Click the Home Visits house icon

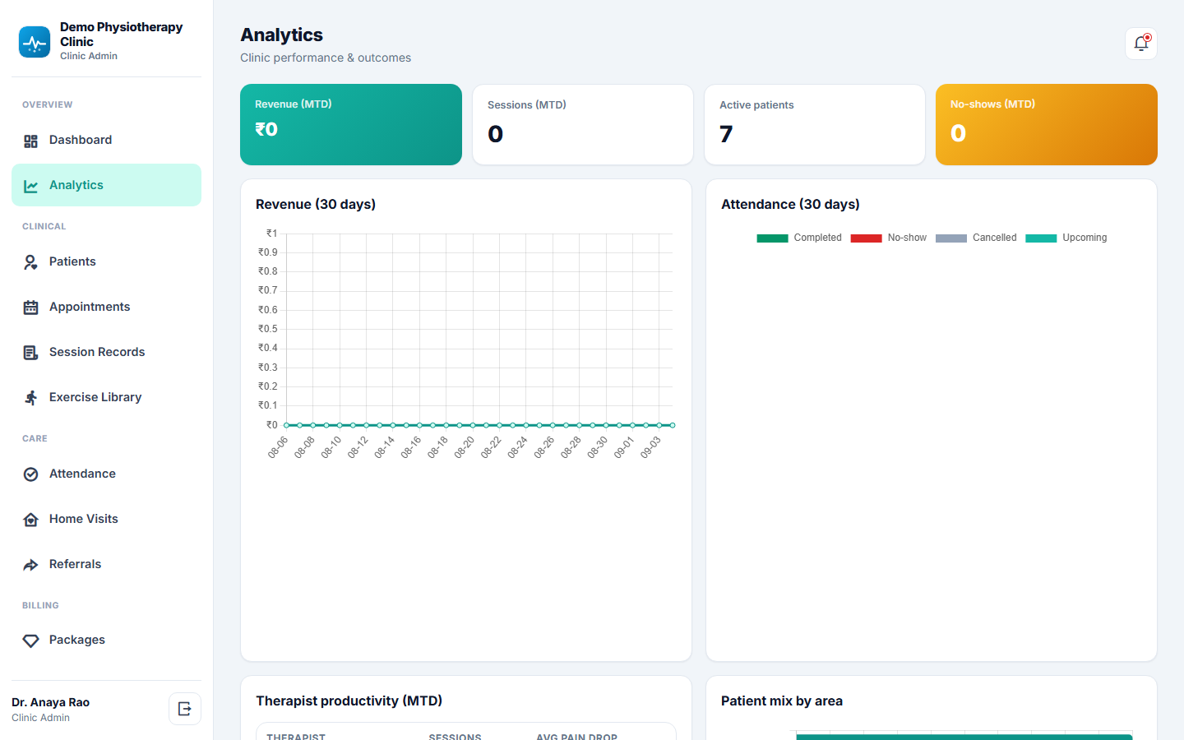point(31,520)
